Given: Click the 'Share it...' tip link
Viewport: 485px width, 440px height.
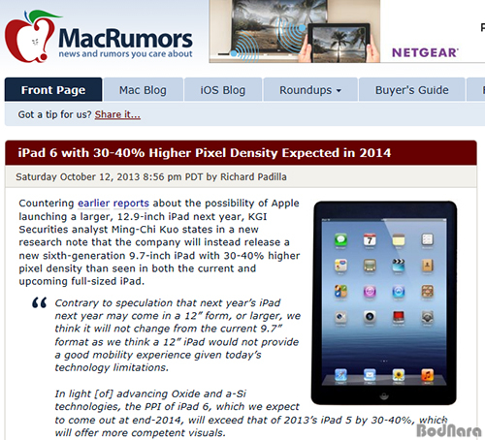Looking at the screenshot, I should 117,114.
